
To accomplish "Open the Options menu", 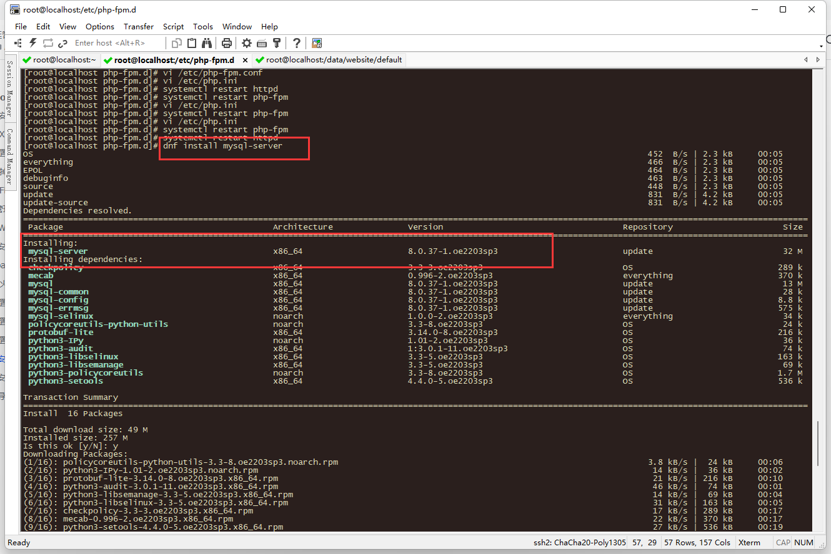I will pyautogui.click(x=100, y=27).
